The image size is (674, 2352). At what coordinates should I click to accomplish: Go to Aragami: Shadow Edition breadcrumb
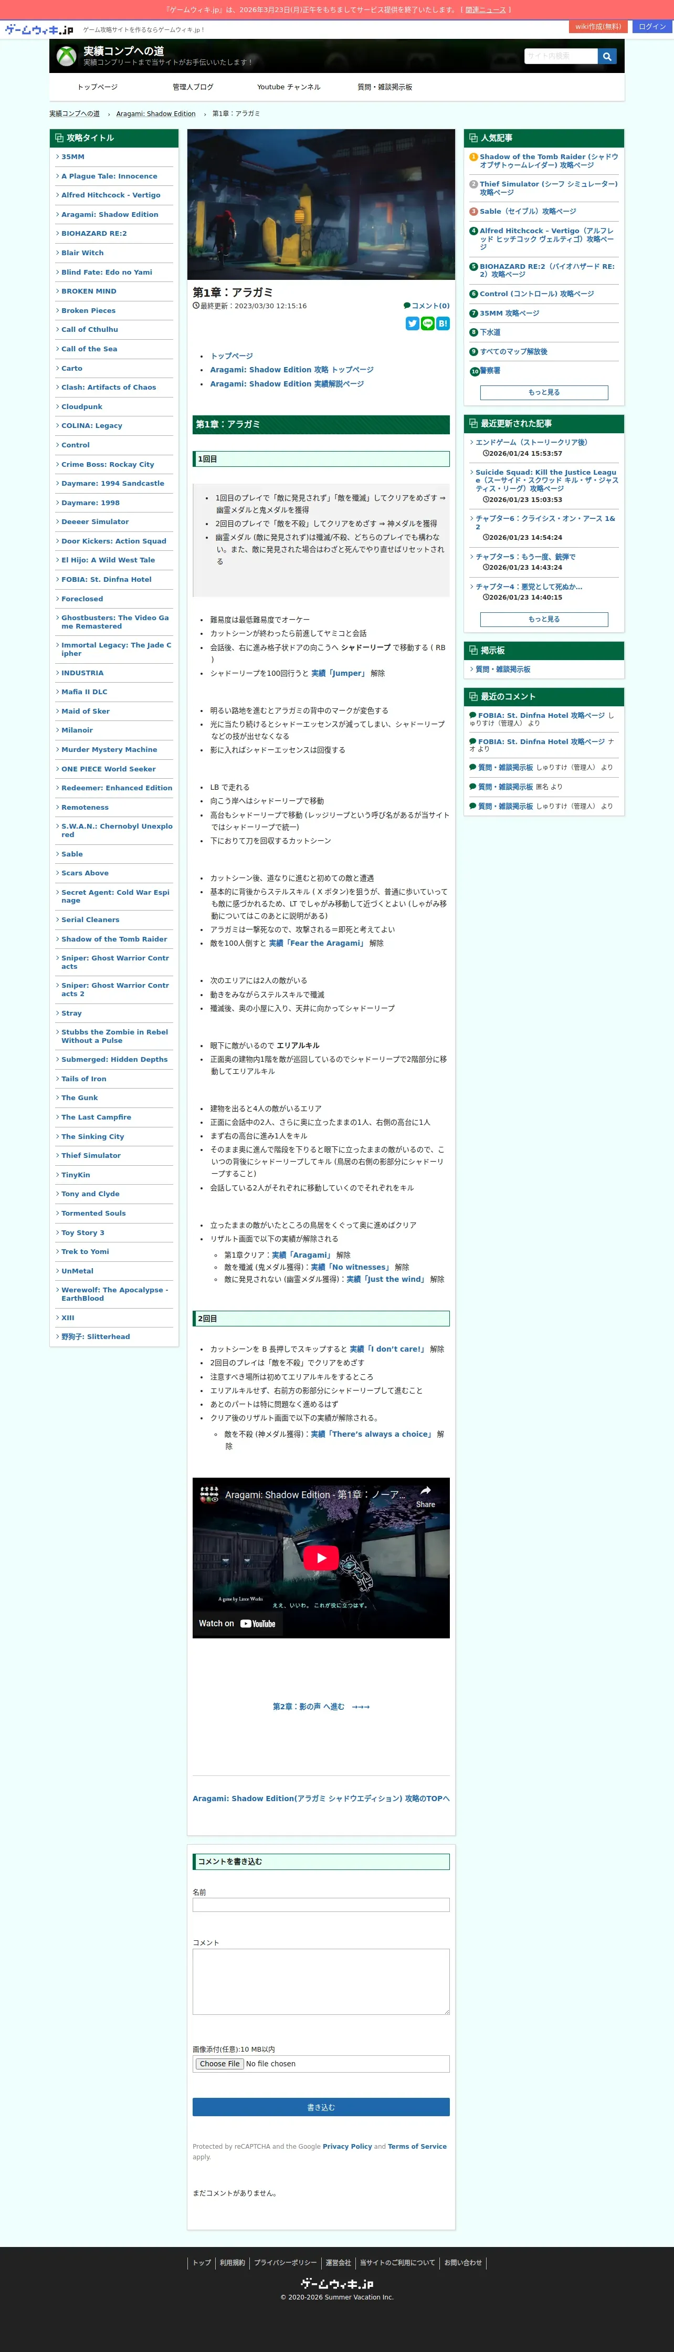tap(155, 113)
